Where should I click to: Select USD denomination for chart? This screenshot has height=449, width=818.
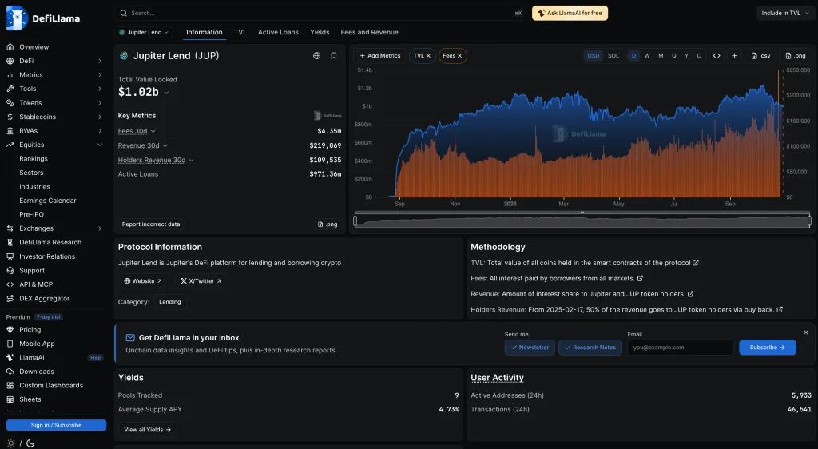[x=594, y=56]
